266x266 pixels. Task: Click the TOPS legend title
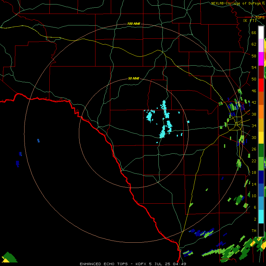pyautogui.click(x=260, y=17)
